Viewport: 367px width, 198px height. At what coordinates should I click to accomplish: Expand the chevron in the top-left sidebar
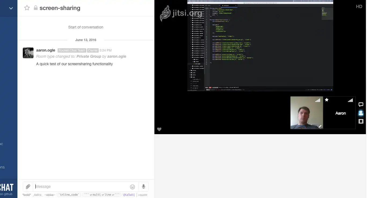pyautogui.click(x=10, y=8)
